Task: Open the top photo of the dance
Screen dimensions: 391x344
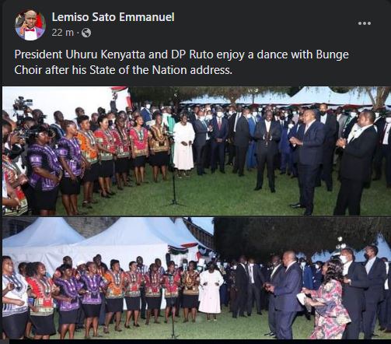Action: click(197, 151)
